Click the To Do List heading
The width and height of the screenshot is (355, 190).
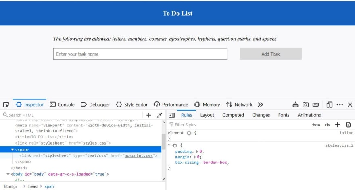point(178,13)
